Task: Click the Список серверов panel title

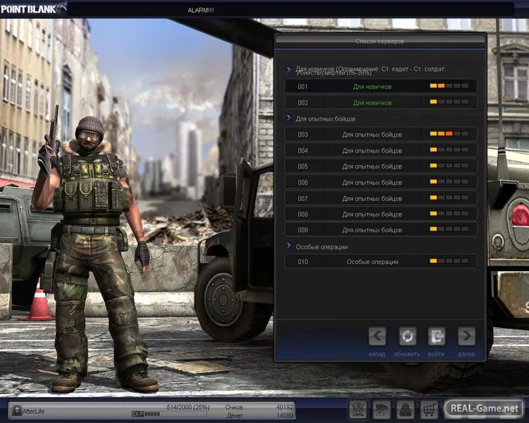Action: pyautogui.click(x=380, y=41)
